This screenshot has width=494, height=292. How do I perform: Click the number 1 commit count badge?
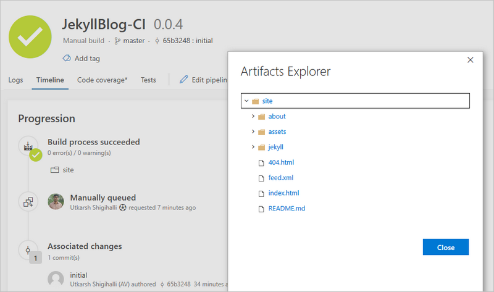click(x=36, y=258)
